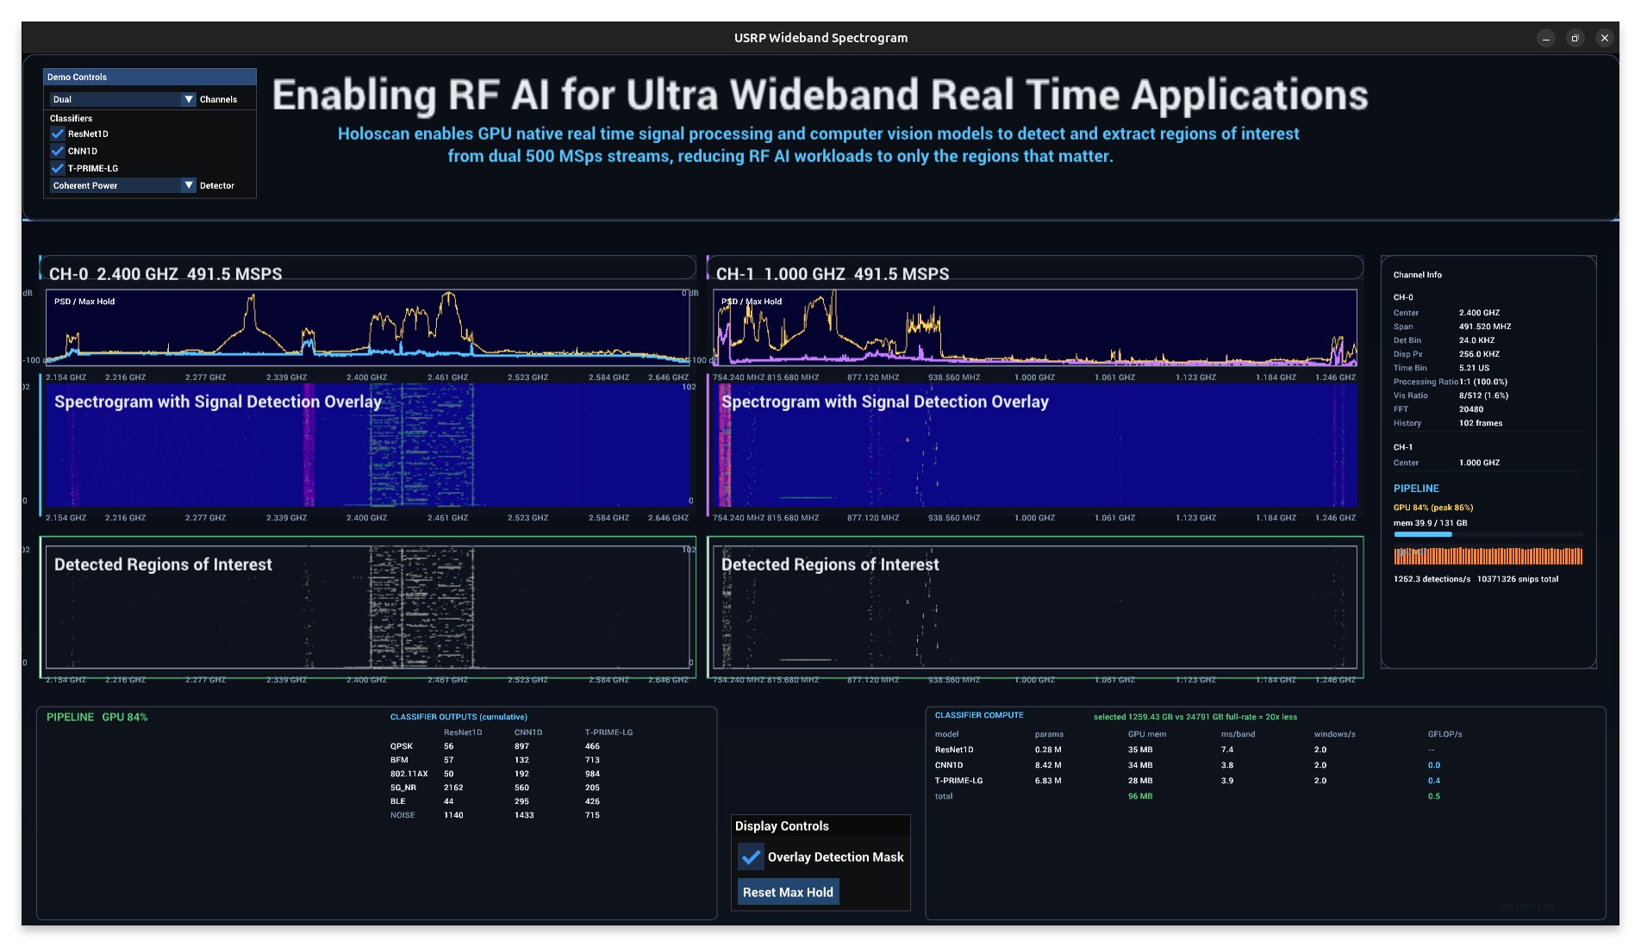Click the Reset Max Hold button
Viewport: 1641px width, 947px height.
788,893
